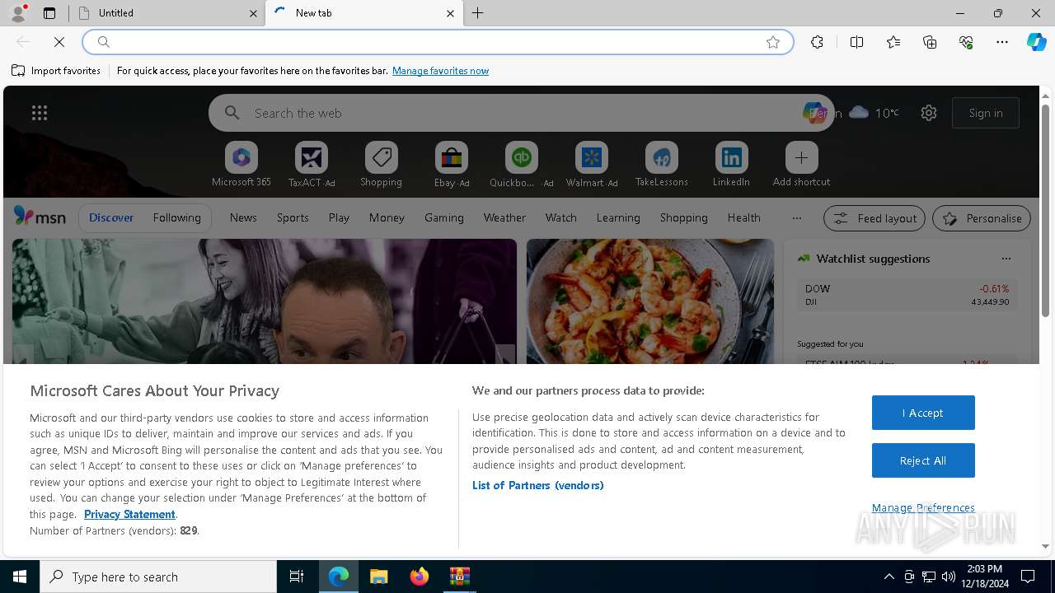The width and height of the screenshot is (1055, 593).
Task: Open the Gaming category
Action: pos(444,217)
